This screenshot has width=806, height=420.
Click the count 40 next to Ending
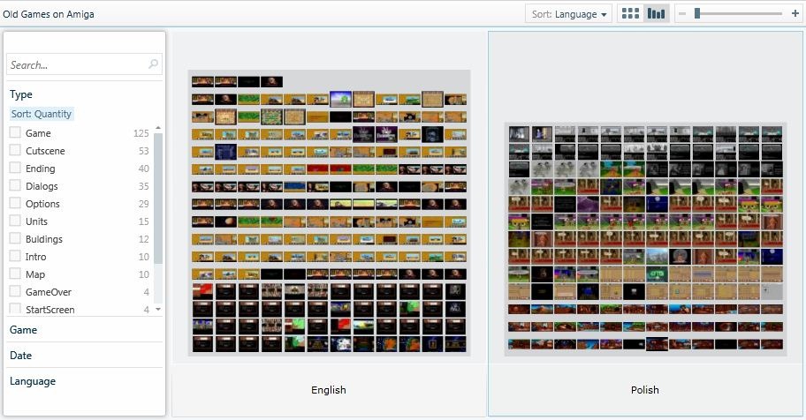point(143,169)
